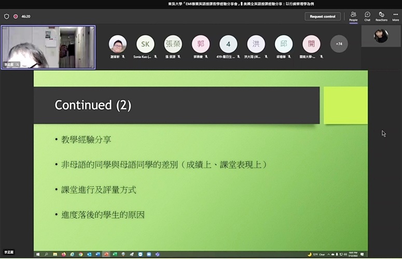Expand the +74 additional participants list
This screenshot has height=259, width=402.
339,44
